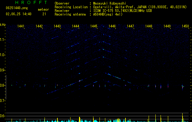Click time axis label 1447
This screenshot has height=122, width=192.
click(x=130, y=26)
